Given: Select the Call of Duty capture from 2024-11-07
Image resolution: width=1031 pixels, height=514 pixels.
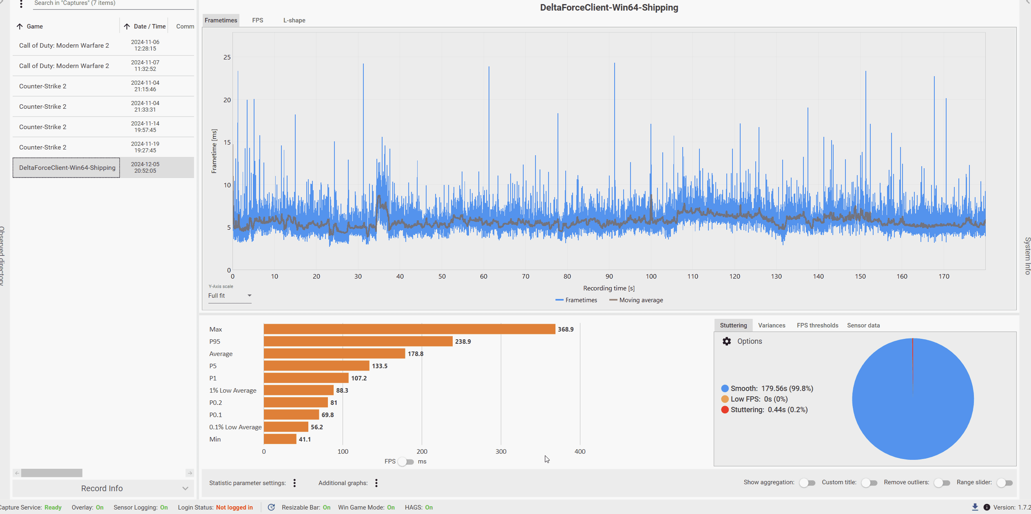Looking at the screenshot, I should coord(103,66).
